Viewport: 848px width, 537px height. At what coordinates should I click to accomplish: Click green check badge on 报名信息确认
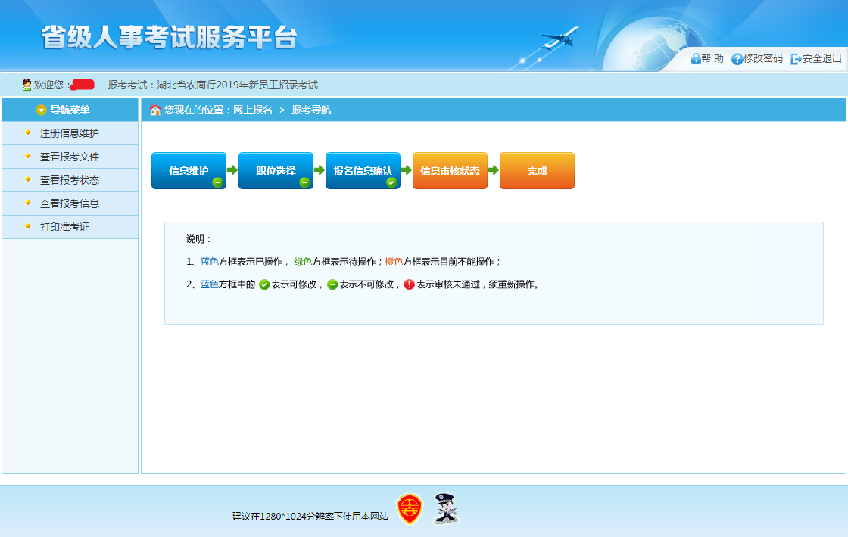tap(391, 182)
